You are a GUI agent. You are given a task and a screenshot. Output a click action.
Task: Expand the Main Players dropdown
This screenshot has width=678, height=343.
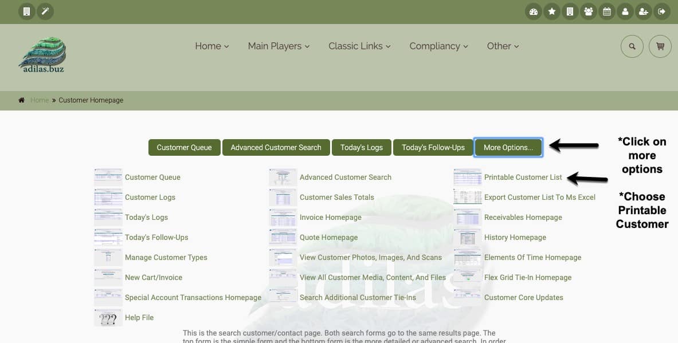click(279, 46)
